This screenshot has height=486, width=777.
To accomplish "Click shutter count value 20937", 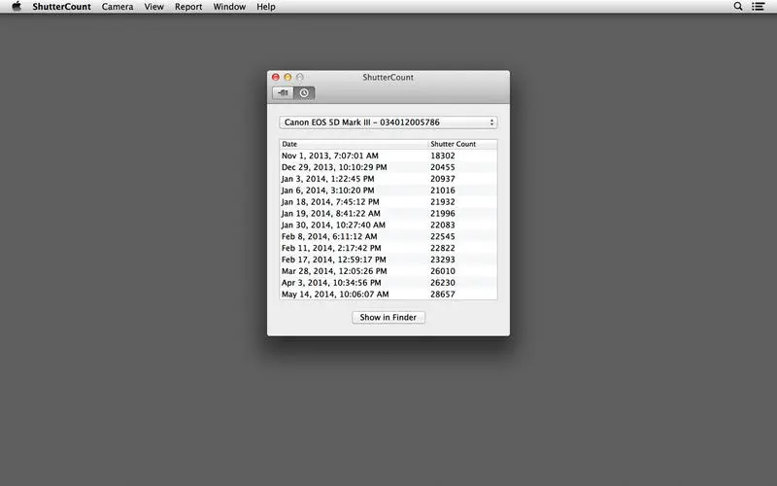I will (443, 179).
